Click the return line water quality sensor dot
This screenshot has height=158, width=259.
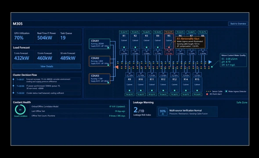click(x=212, y=67)
